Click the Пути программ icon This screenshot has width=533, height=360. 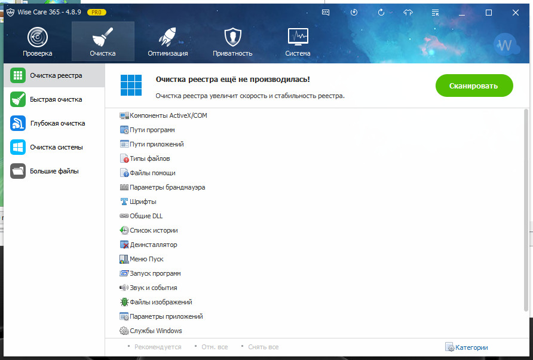(x=124, y=130)
